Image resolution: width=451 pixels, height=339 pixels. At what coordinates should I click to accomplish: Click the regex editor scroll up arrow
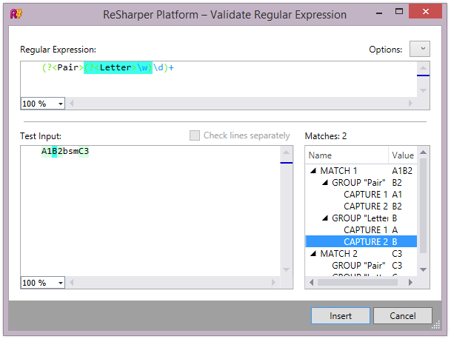[423, 68]
